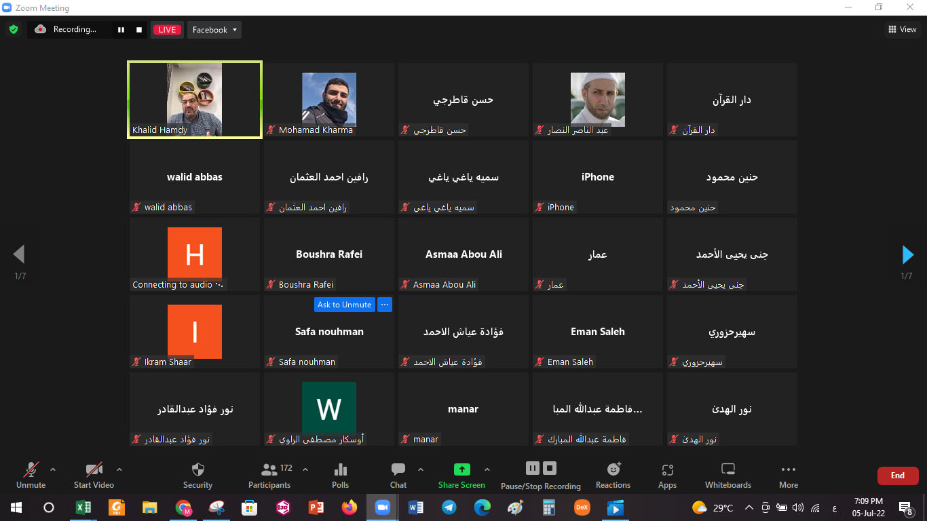The width and height of the screenshot is (927, 521).
Task: Pause the recording in the top bar
Action: pyautogui.click(x=121, y=30)
